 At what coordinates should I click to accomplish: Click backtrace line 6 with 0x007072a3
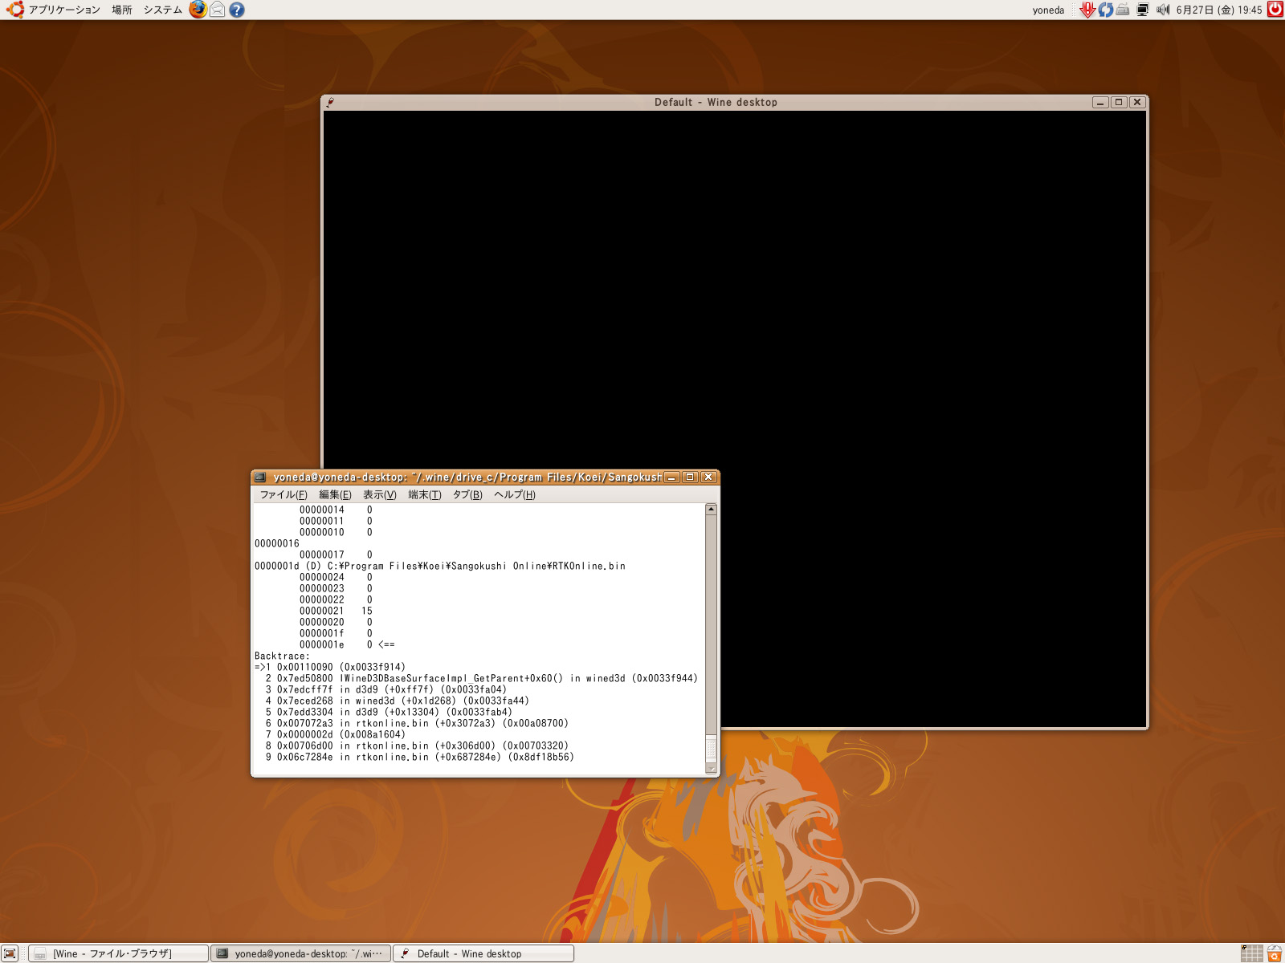(417, 723)
